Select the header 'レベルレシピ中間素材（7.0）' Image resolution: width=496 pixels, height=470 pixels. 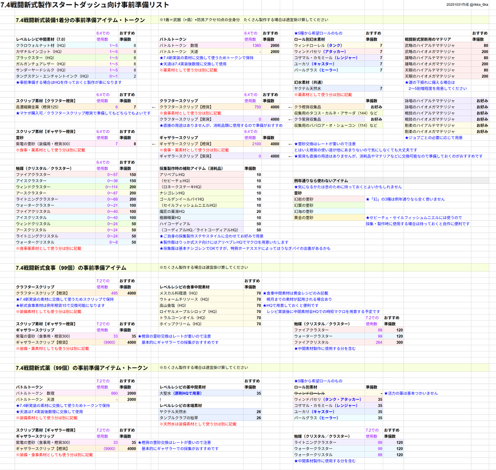[41, 39]
